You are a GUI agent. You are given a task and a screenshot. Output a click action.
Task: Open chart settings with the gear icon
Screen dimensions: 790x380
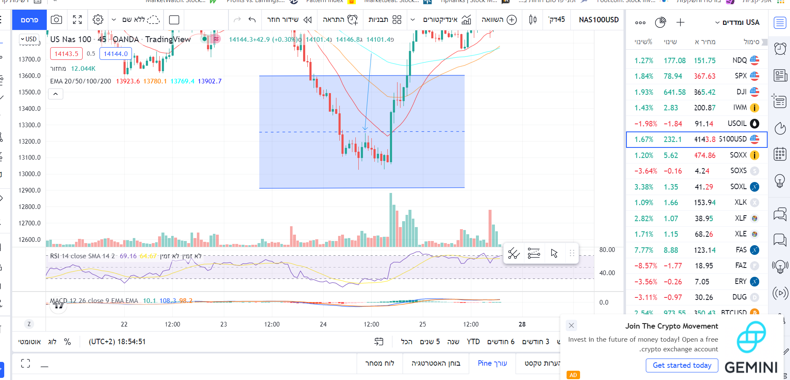click(x=98, y=20)
